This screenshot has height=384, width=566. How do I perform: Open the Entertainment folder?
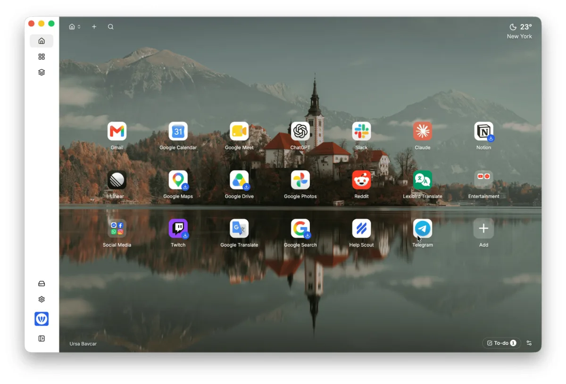tap(483, 180)
